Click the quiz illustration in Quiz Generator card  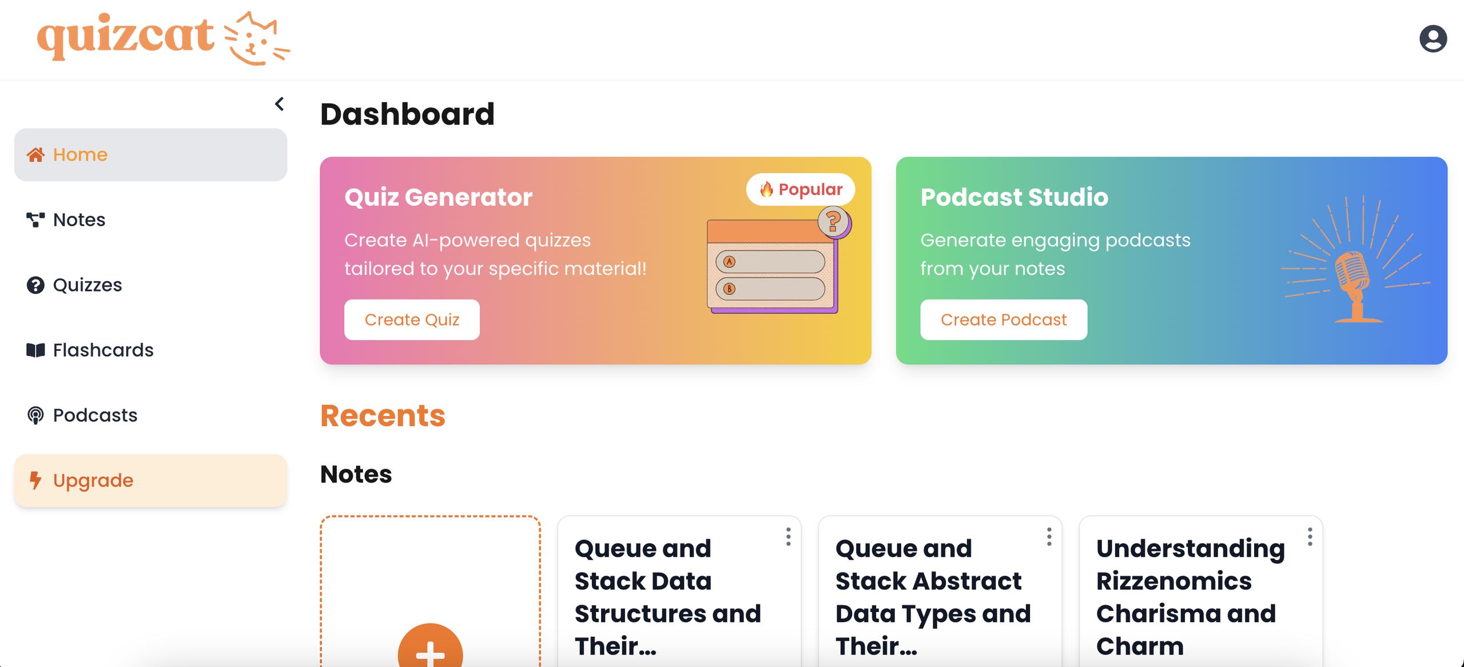pyautogui.click(x=775, y=263)
